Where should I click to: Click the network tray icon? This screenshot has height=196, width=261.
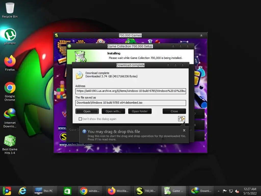231,191
